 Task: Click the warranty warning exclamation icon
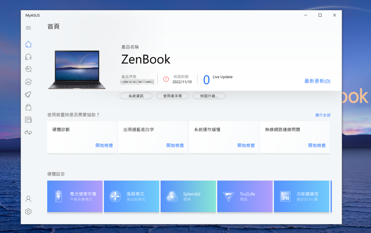coord(166,79)
